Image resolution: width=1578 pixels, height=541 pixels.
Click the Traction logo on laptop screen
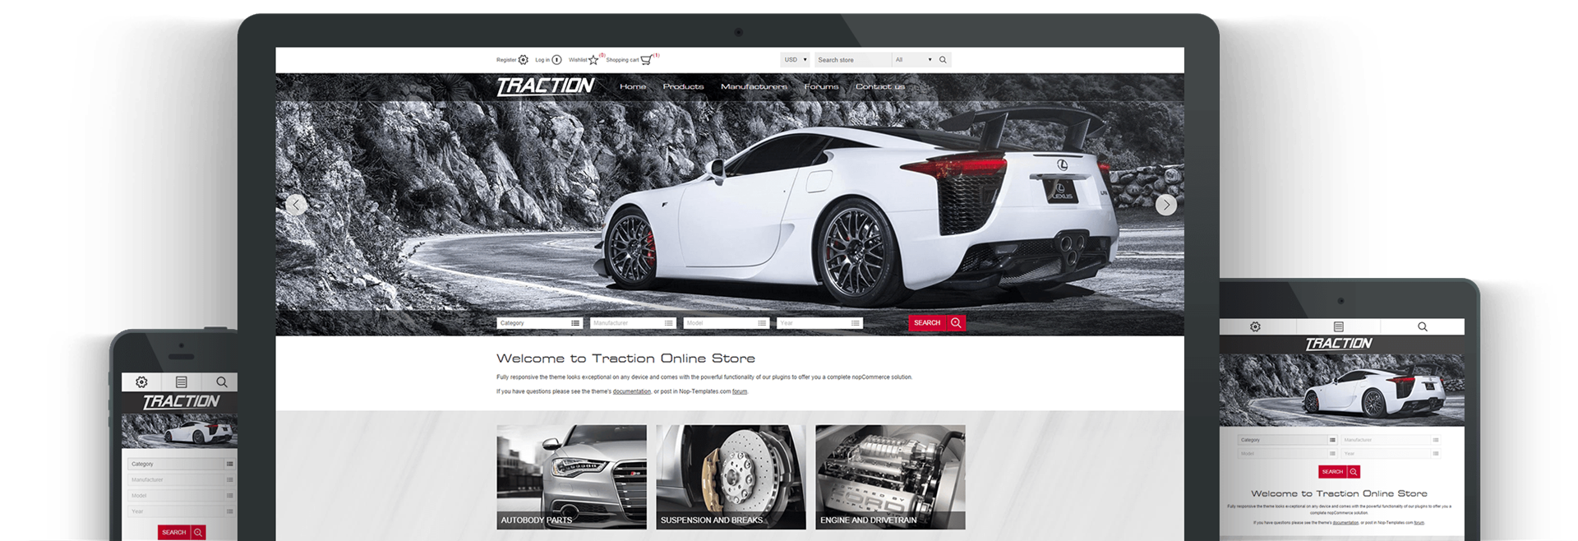[x=546, y=86]
